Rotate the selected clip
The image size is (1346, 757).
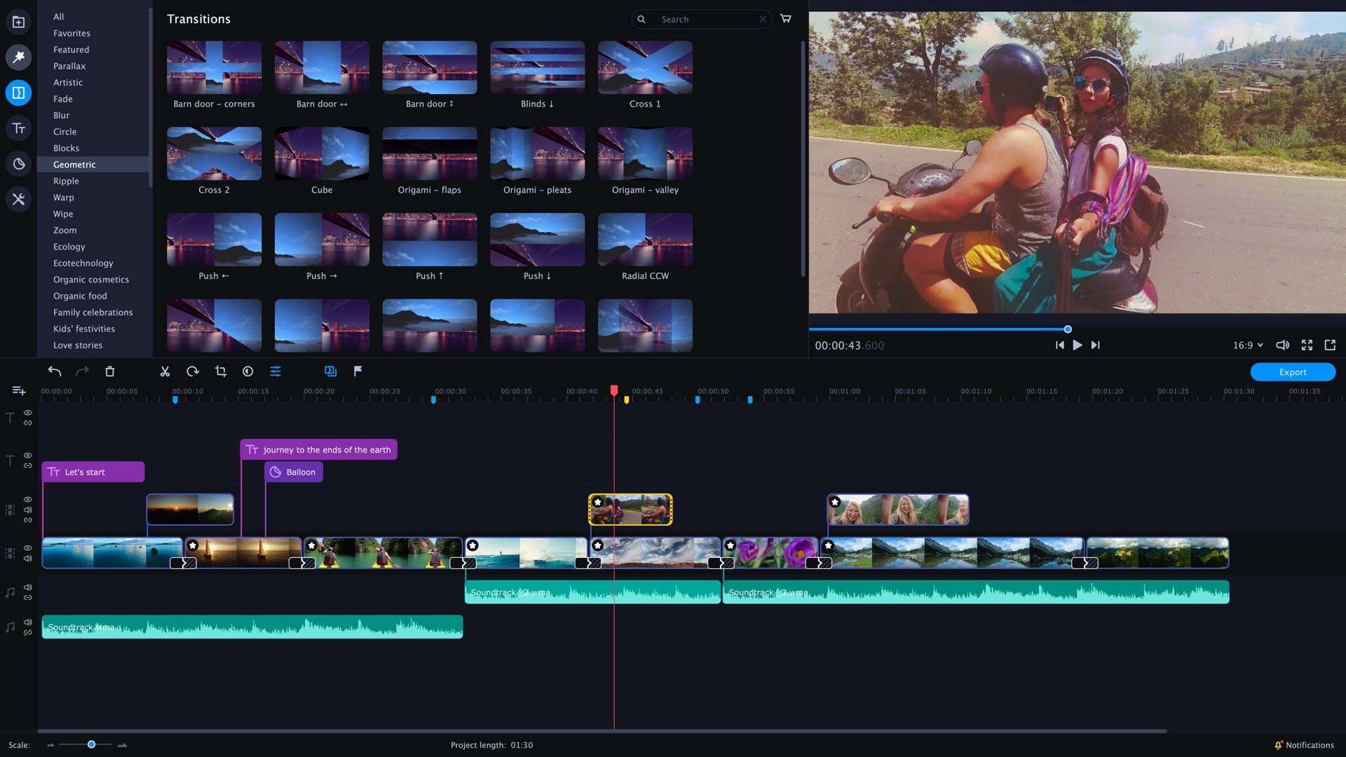click(x=193, y=371)
